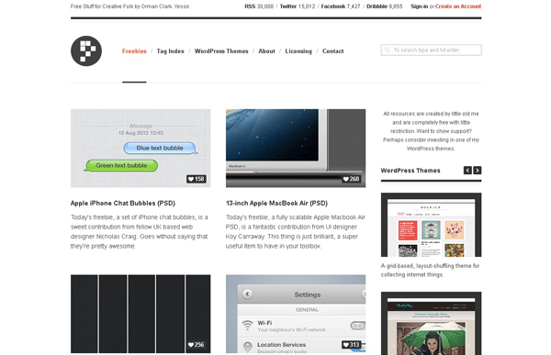Go to WordPress Themes in navigation
Screen dimensions: 551x355
221,51
